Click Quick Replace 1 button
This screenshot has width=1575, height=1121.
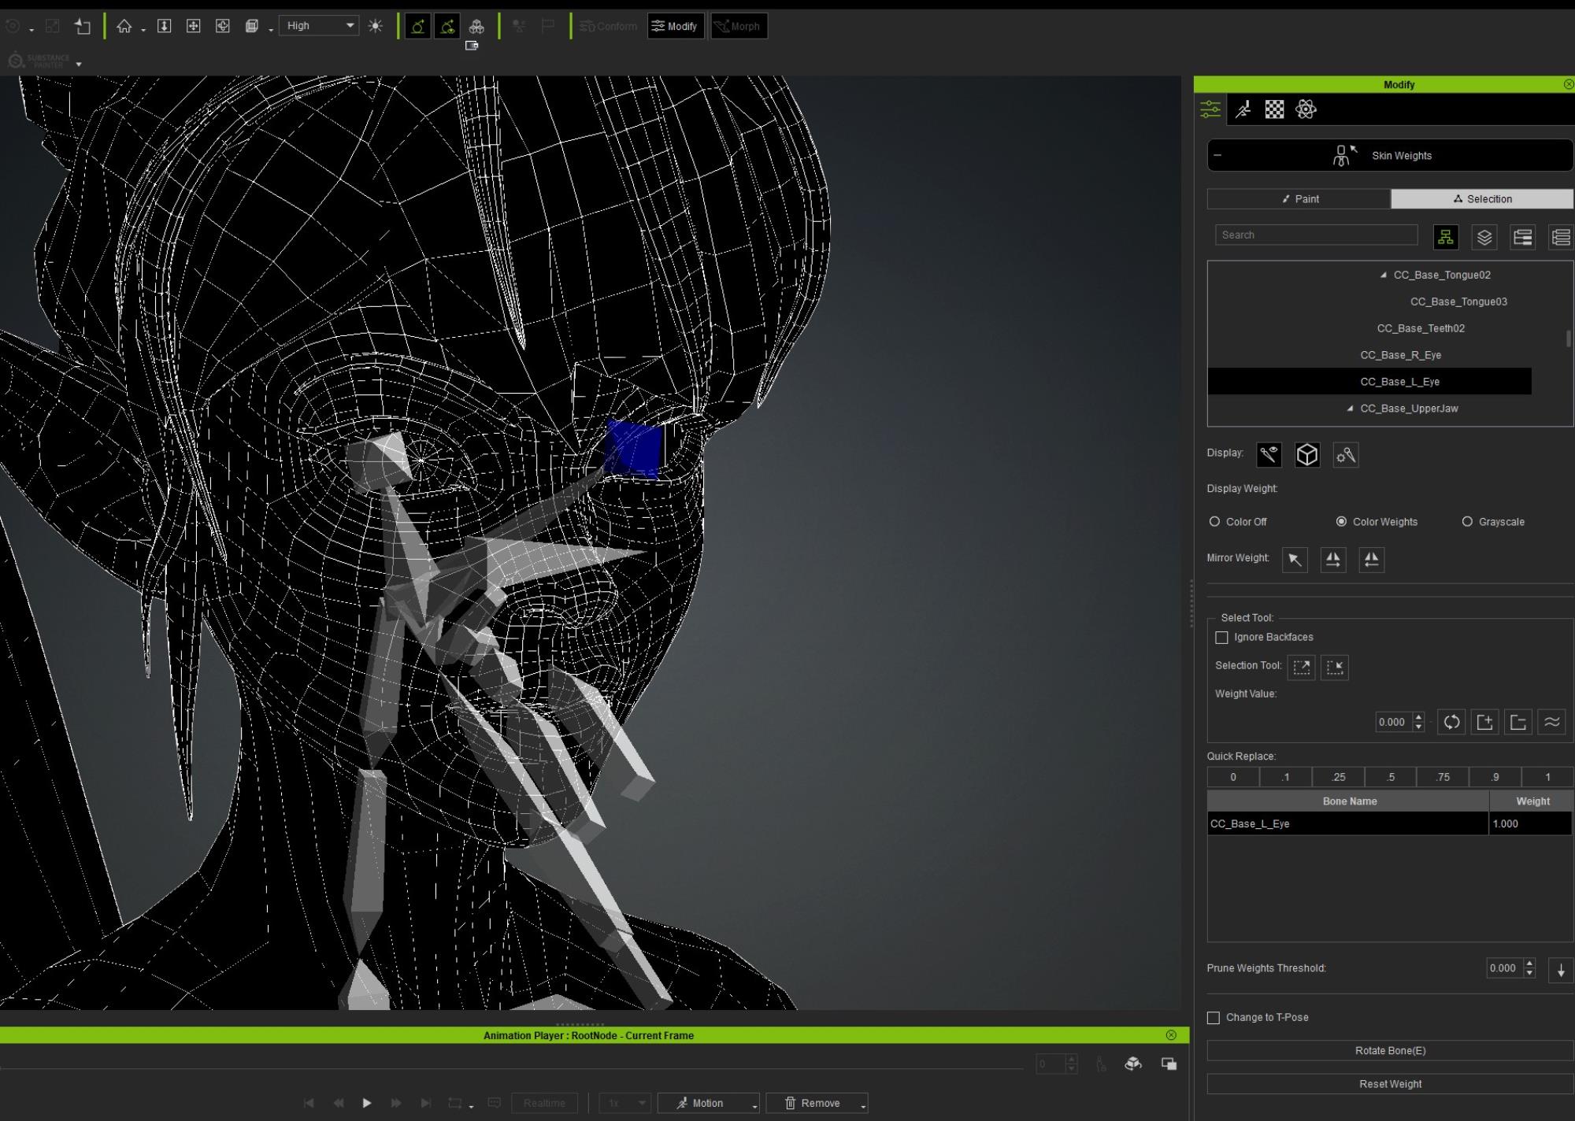1547,777
